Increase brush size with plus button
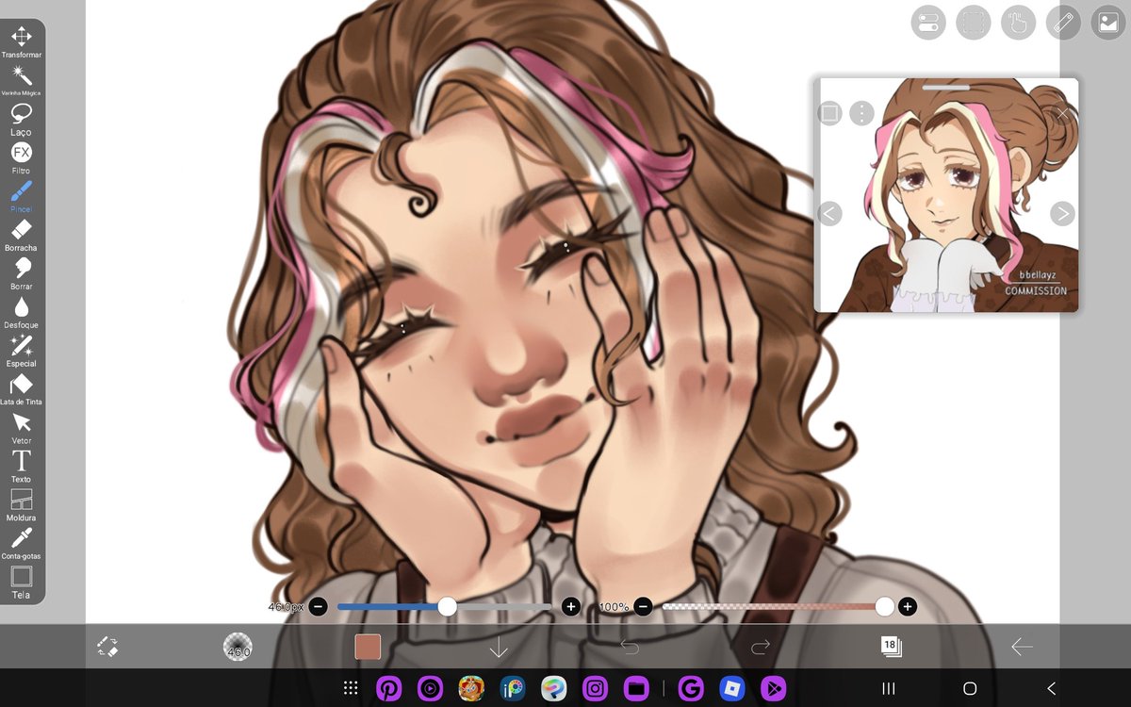This screenshot has width=1131, height=707. [570, 607]
